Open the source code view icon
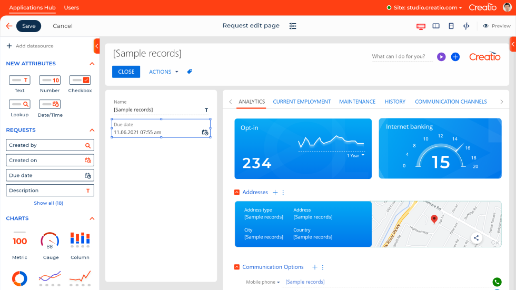Screen dimensions: 516x290 pyautogui.click(x=466, y=26)
